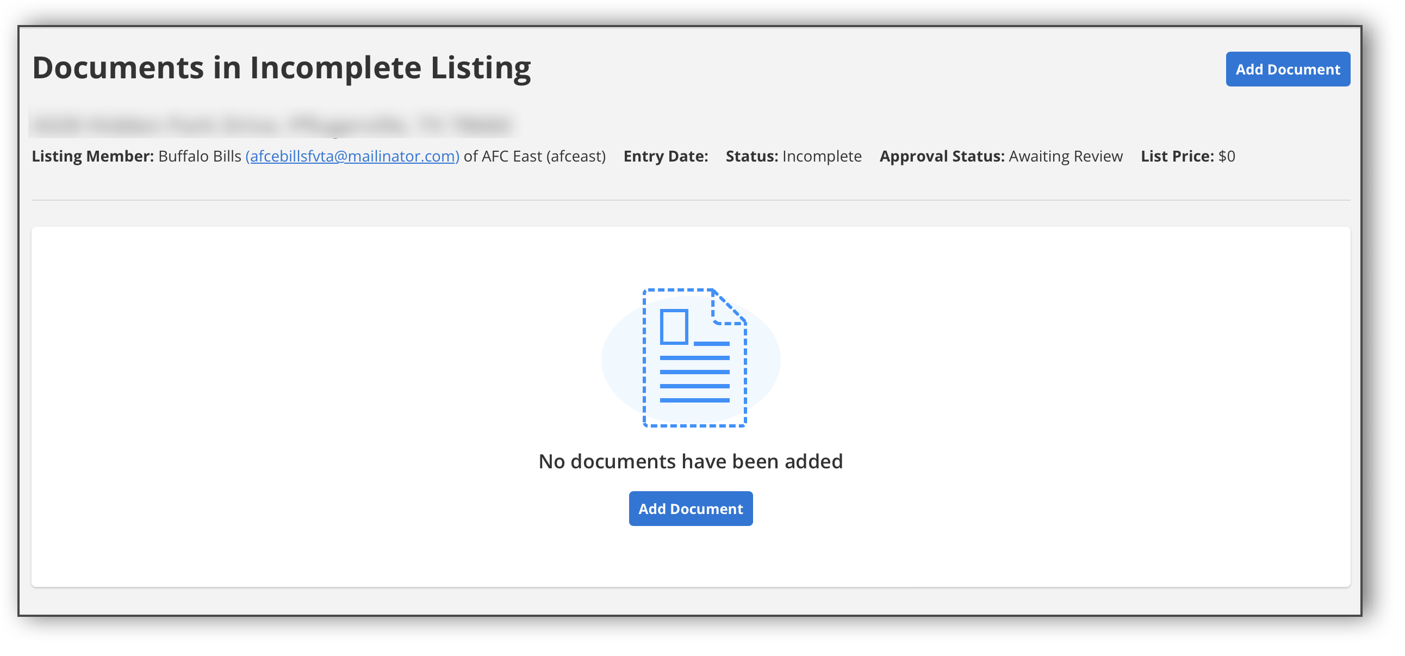Click the 'Entry Date:' label
1405x656 pixels.
[x=666, y=156]
